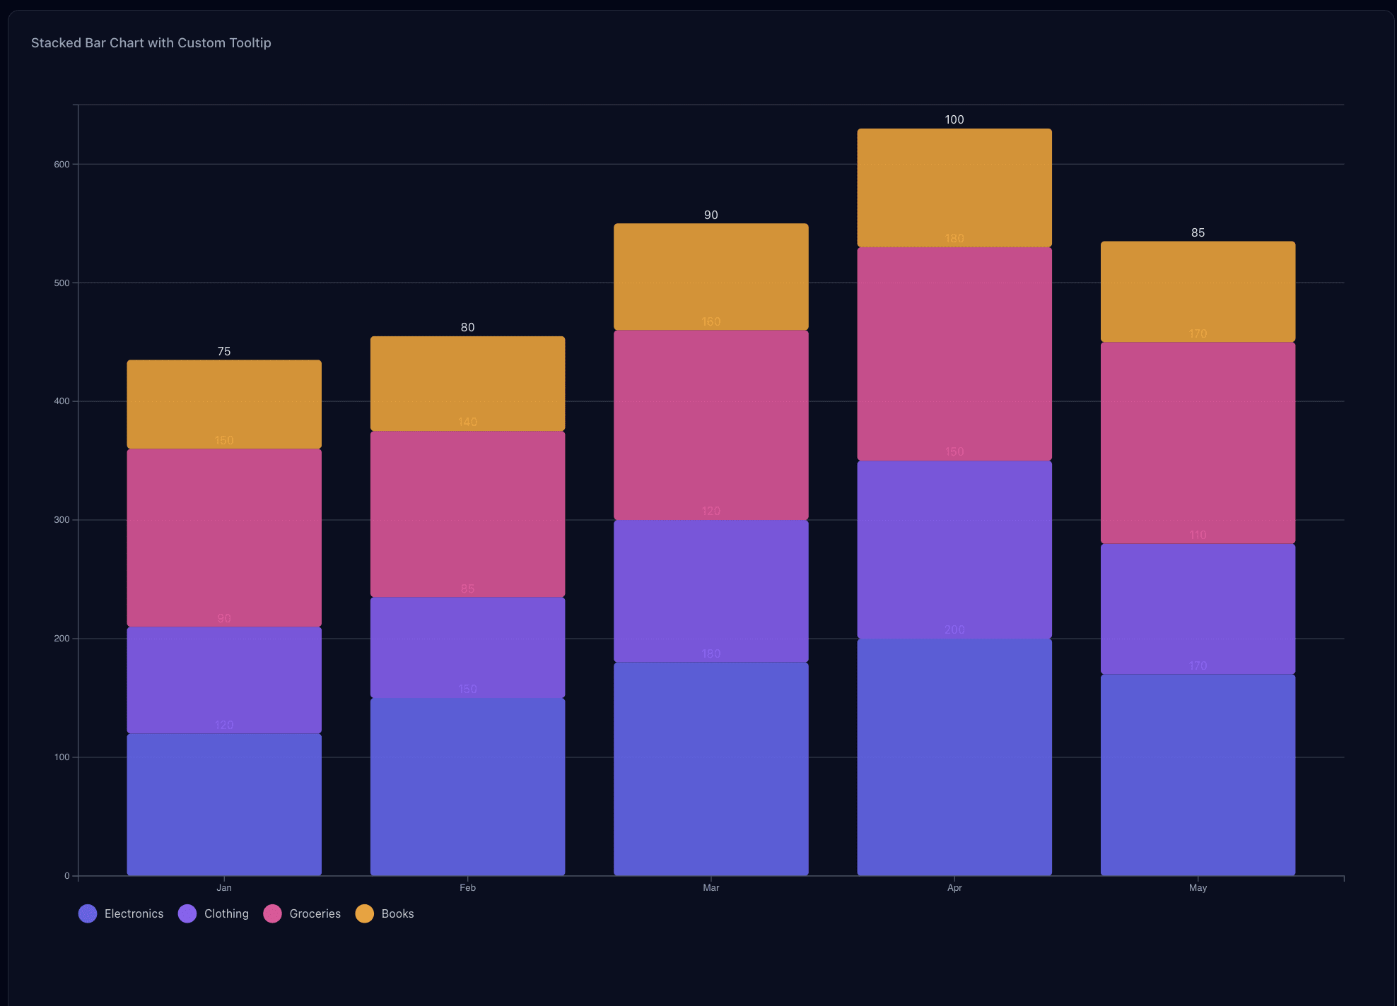Click the total value 75 above January
This screenshot has height=1006, width=1397.
point(223,350)
